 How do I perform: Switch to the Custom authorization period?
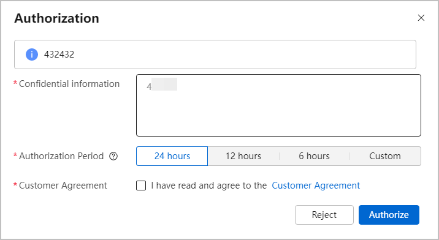[x=385, y=156]
